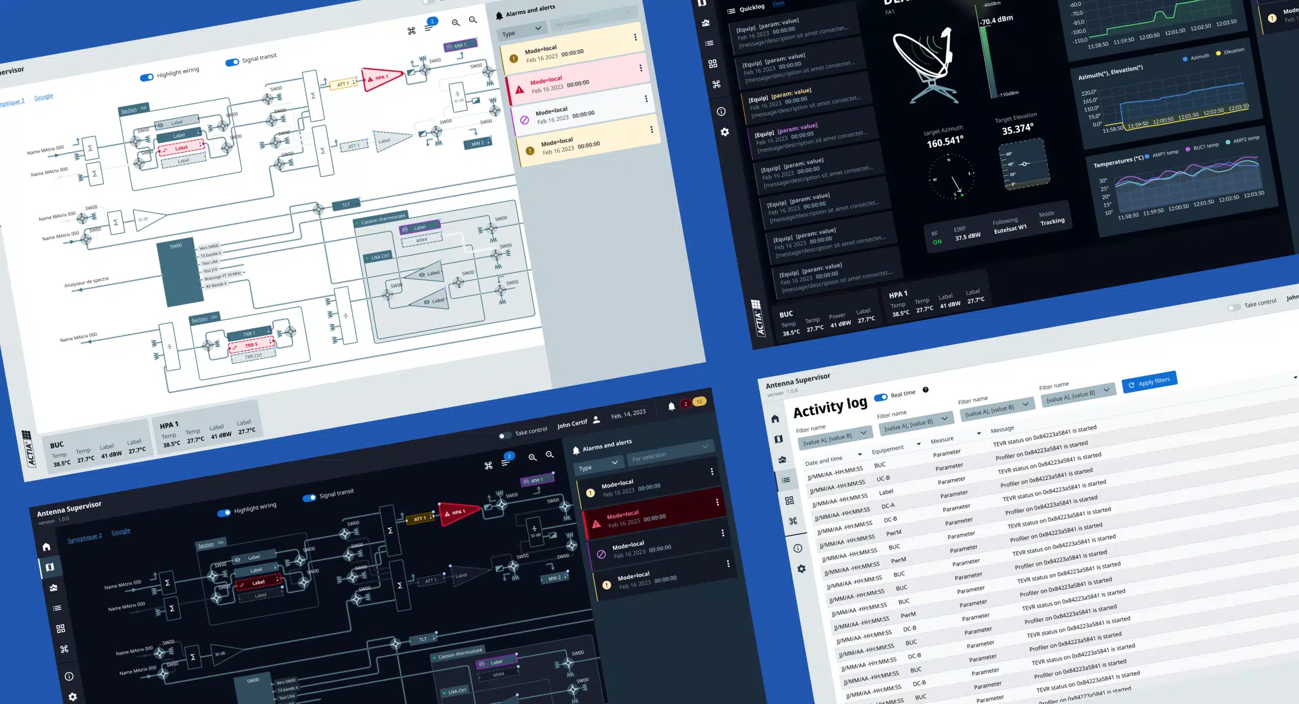Select map icon in dark synoptic sidebar
The width and height of the screenshot is (1299, 704).
[50, 567]
